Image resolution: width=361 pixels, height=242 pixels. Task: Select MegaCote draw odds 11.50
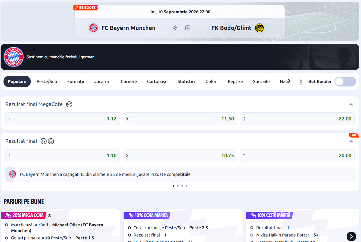coord(180,119)
